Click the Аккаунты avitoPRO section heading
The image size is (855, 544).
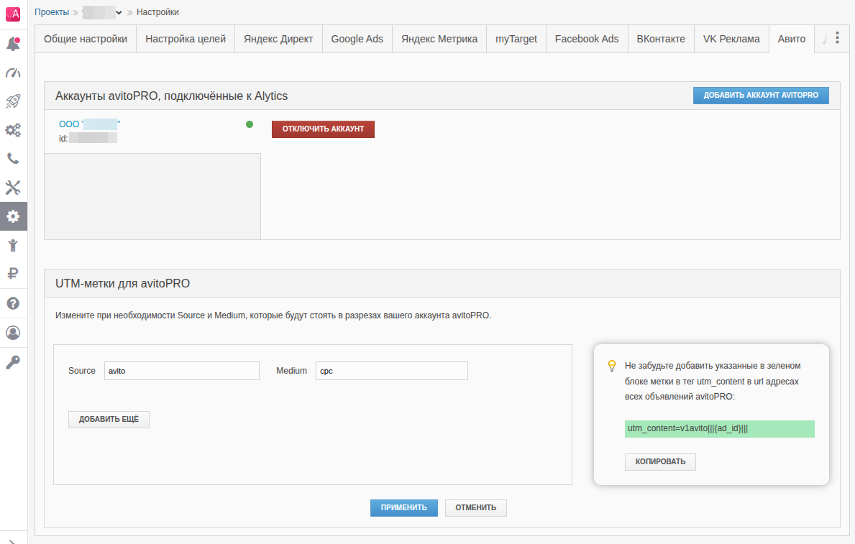pyautogui.click(x=171, y=96)
